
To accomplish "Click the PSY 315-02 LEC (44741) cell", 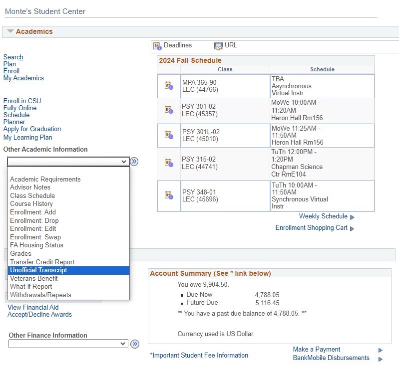I will click(x=225, y=163).
